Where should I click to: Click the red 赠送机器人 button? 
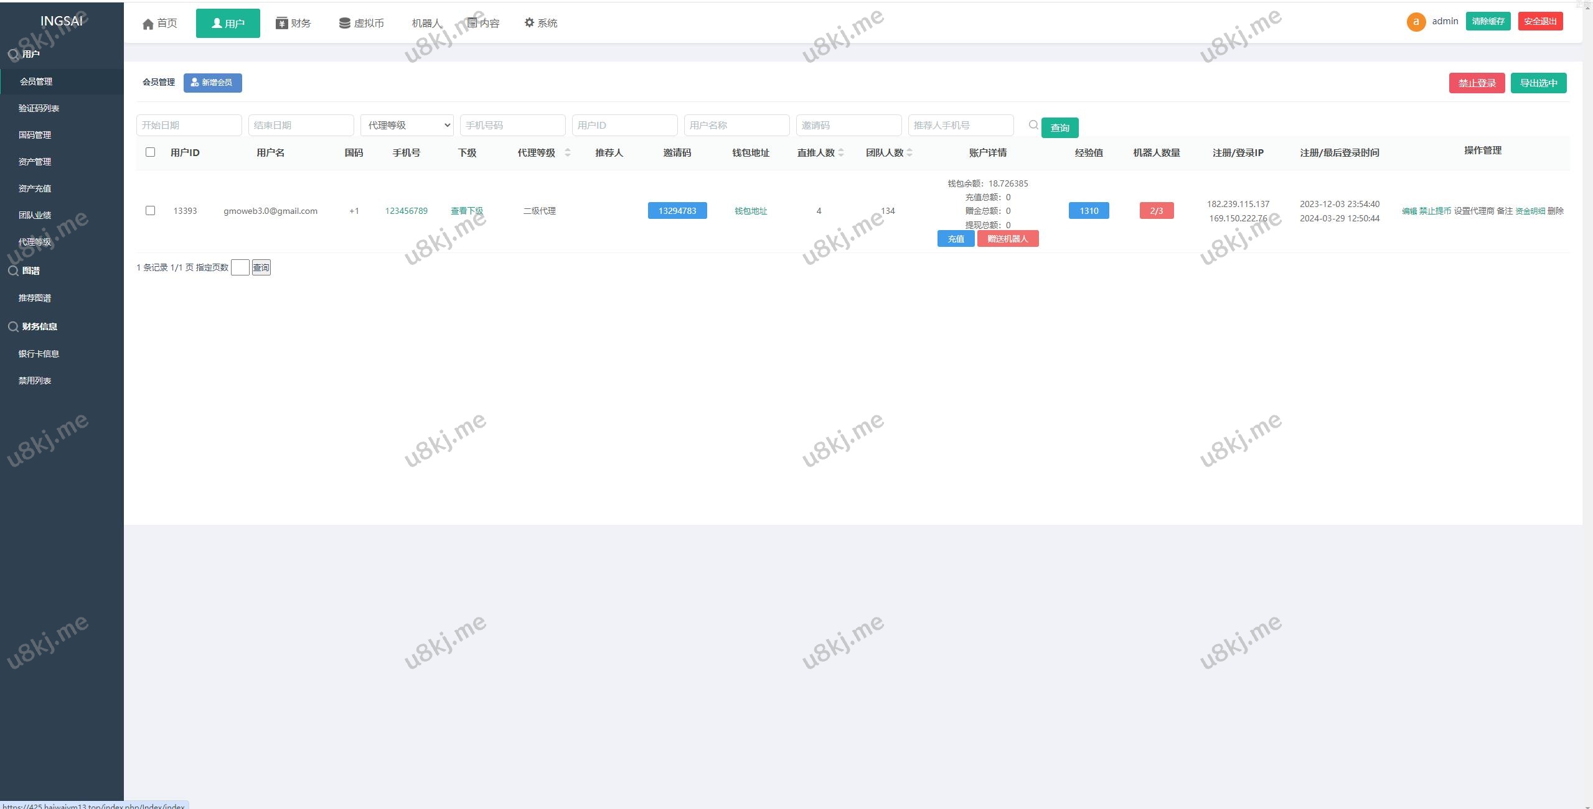coord(1007,239)
